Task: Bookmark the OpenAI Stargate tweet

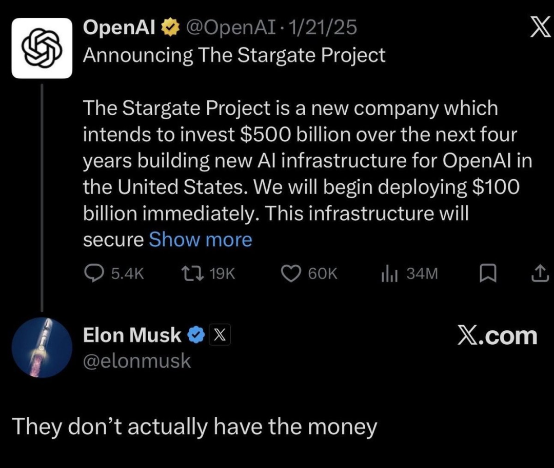Action: [487, 275]
